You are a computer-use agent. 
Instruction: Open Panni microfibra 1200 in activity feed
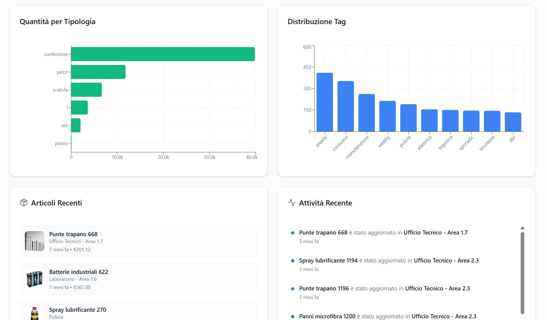[327, 316]
